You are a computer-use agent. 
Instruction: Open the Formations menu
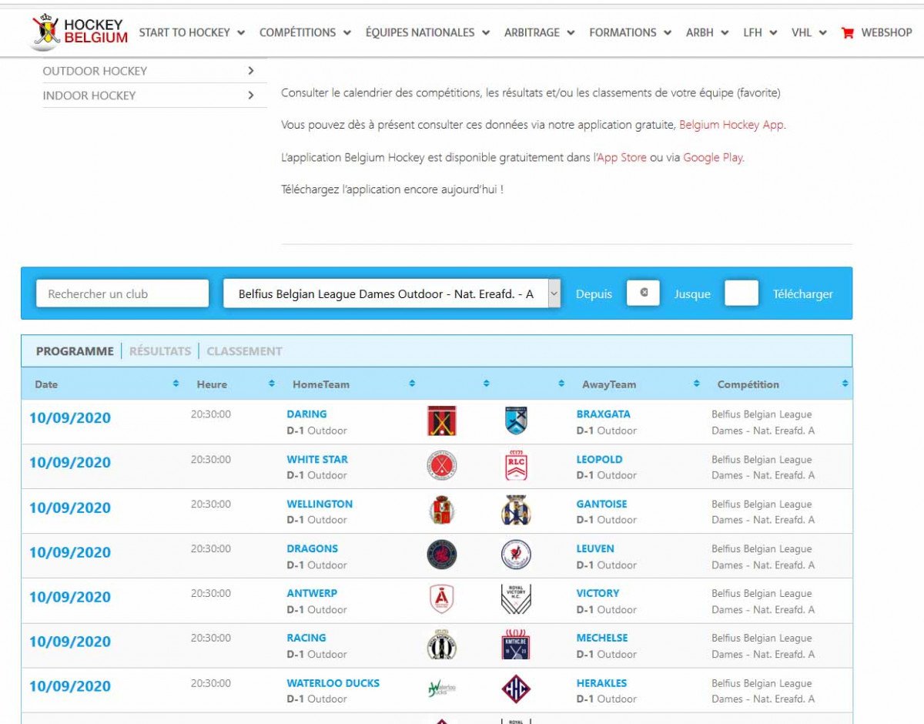coord(631,32)
